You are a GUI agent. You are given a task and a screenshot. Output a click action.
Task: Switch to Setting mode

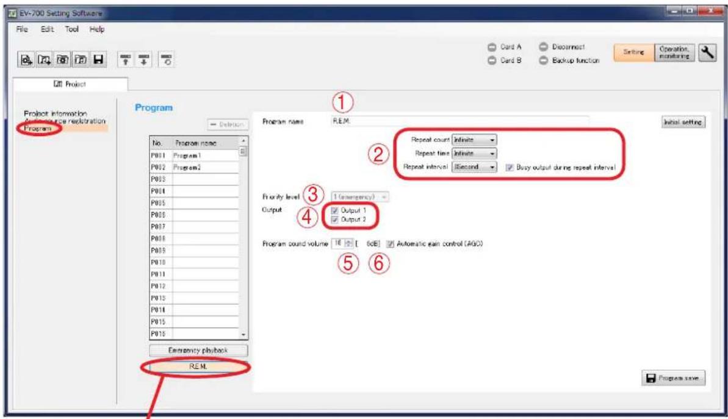pos(634,52)
